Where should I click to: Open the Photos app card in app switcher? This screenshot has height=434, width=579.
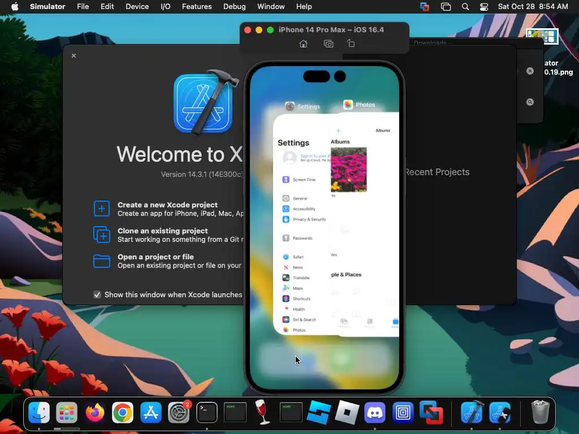pyautogui.click(x=365, y=224)
